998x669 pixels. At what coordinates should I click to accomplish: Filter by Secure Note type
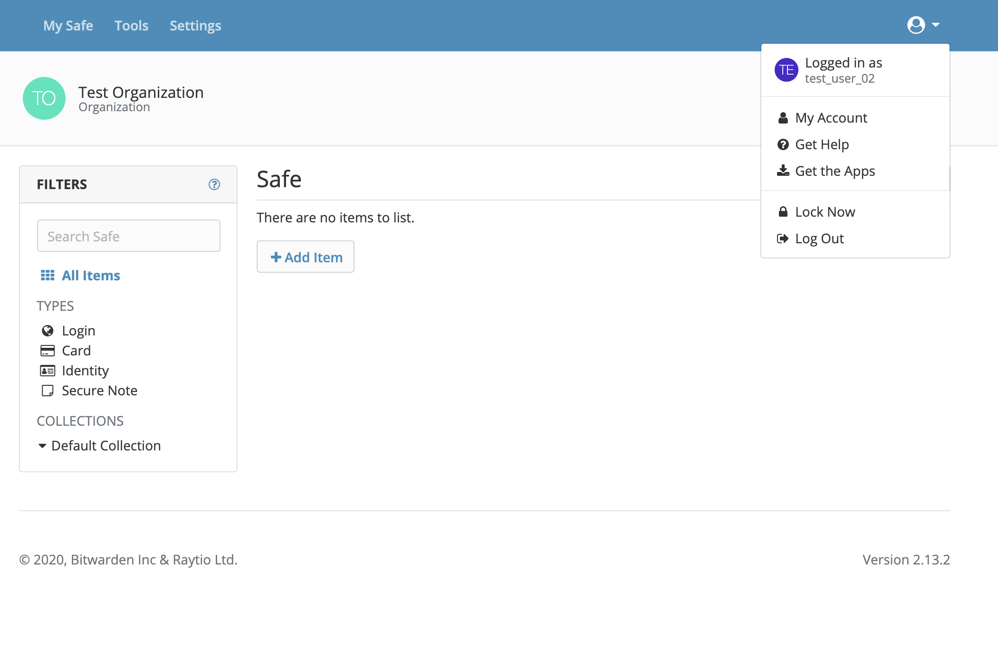99,391
